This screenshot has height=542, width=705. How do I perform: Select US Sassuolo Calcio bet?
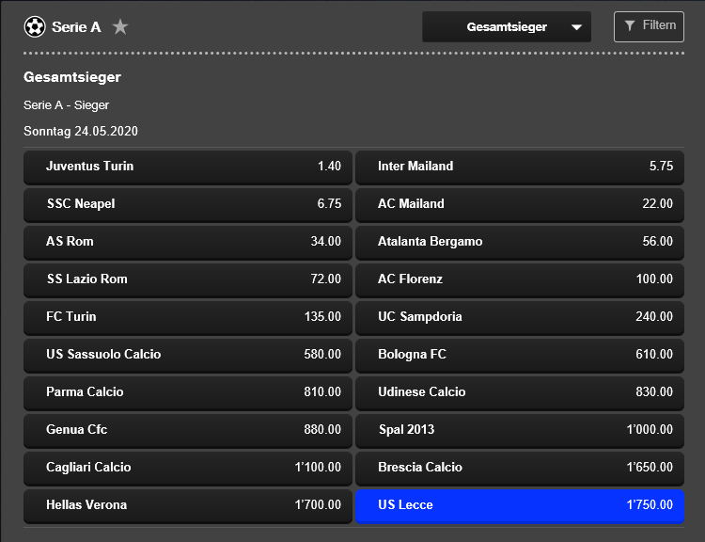coord(188,355)
